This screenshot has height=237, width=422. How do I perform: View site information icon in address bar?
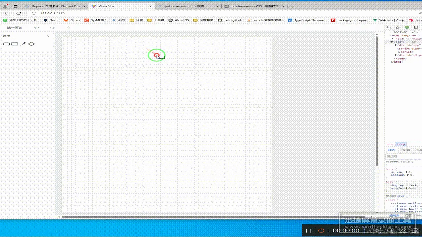pos(34,13)
